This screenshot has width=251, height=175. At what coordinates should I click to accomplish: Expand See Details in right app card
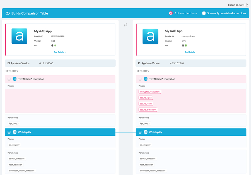pyautogui.click(x=190, y=52)
